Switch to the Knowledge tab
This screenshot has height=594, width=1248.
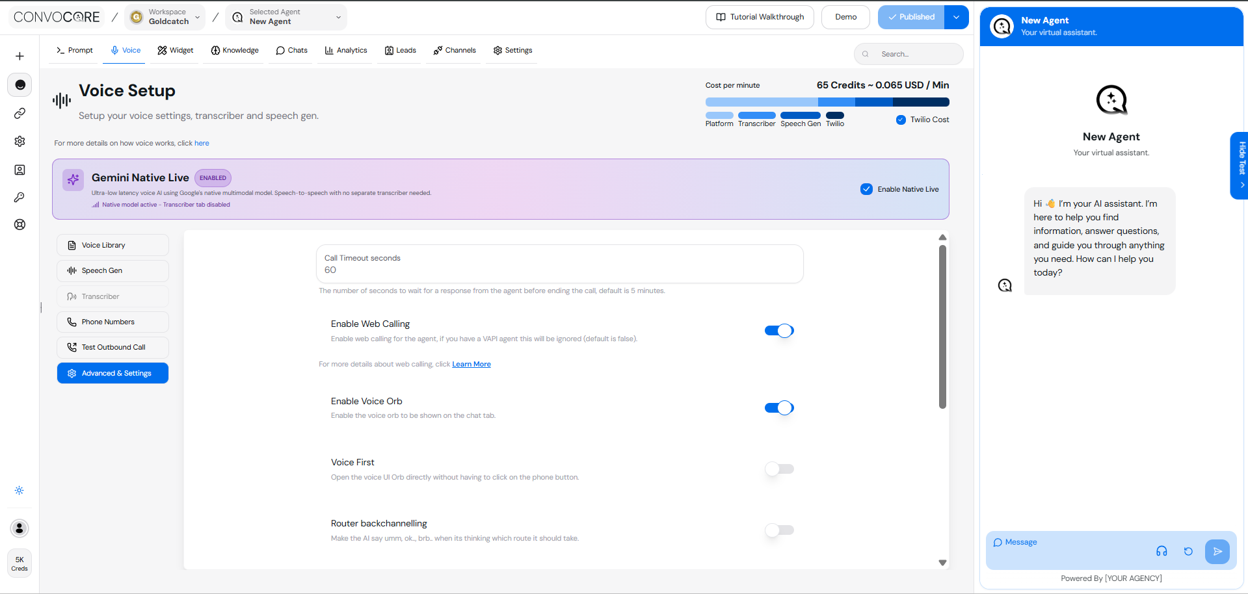tap(235, 50)
